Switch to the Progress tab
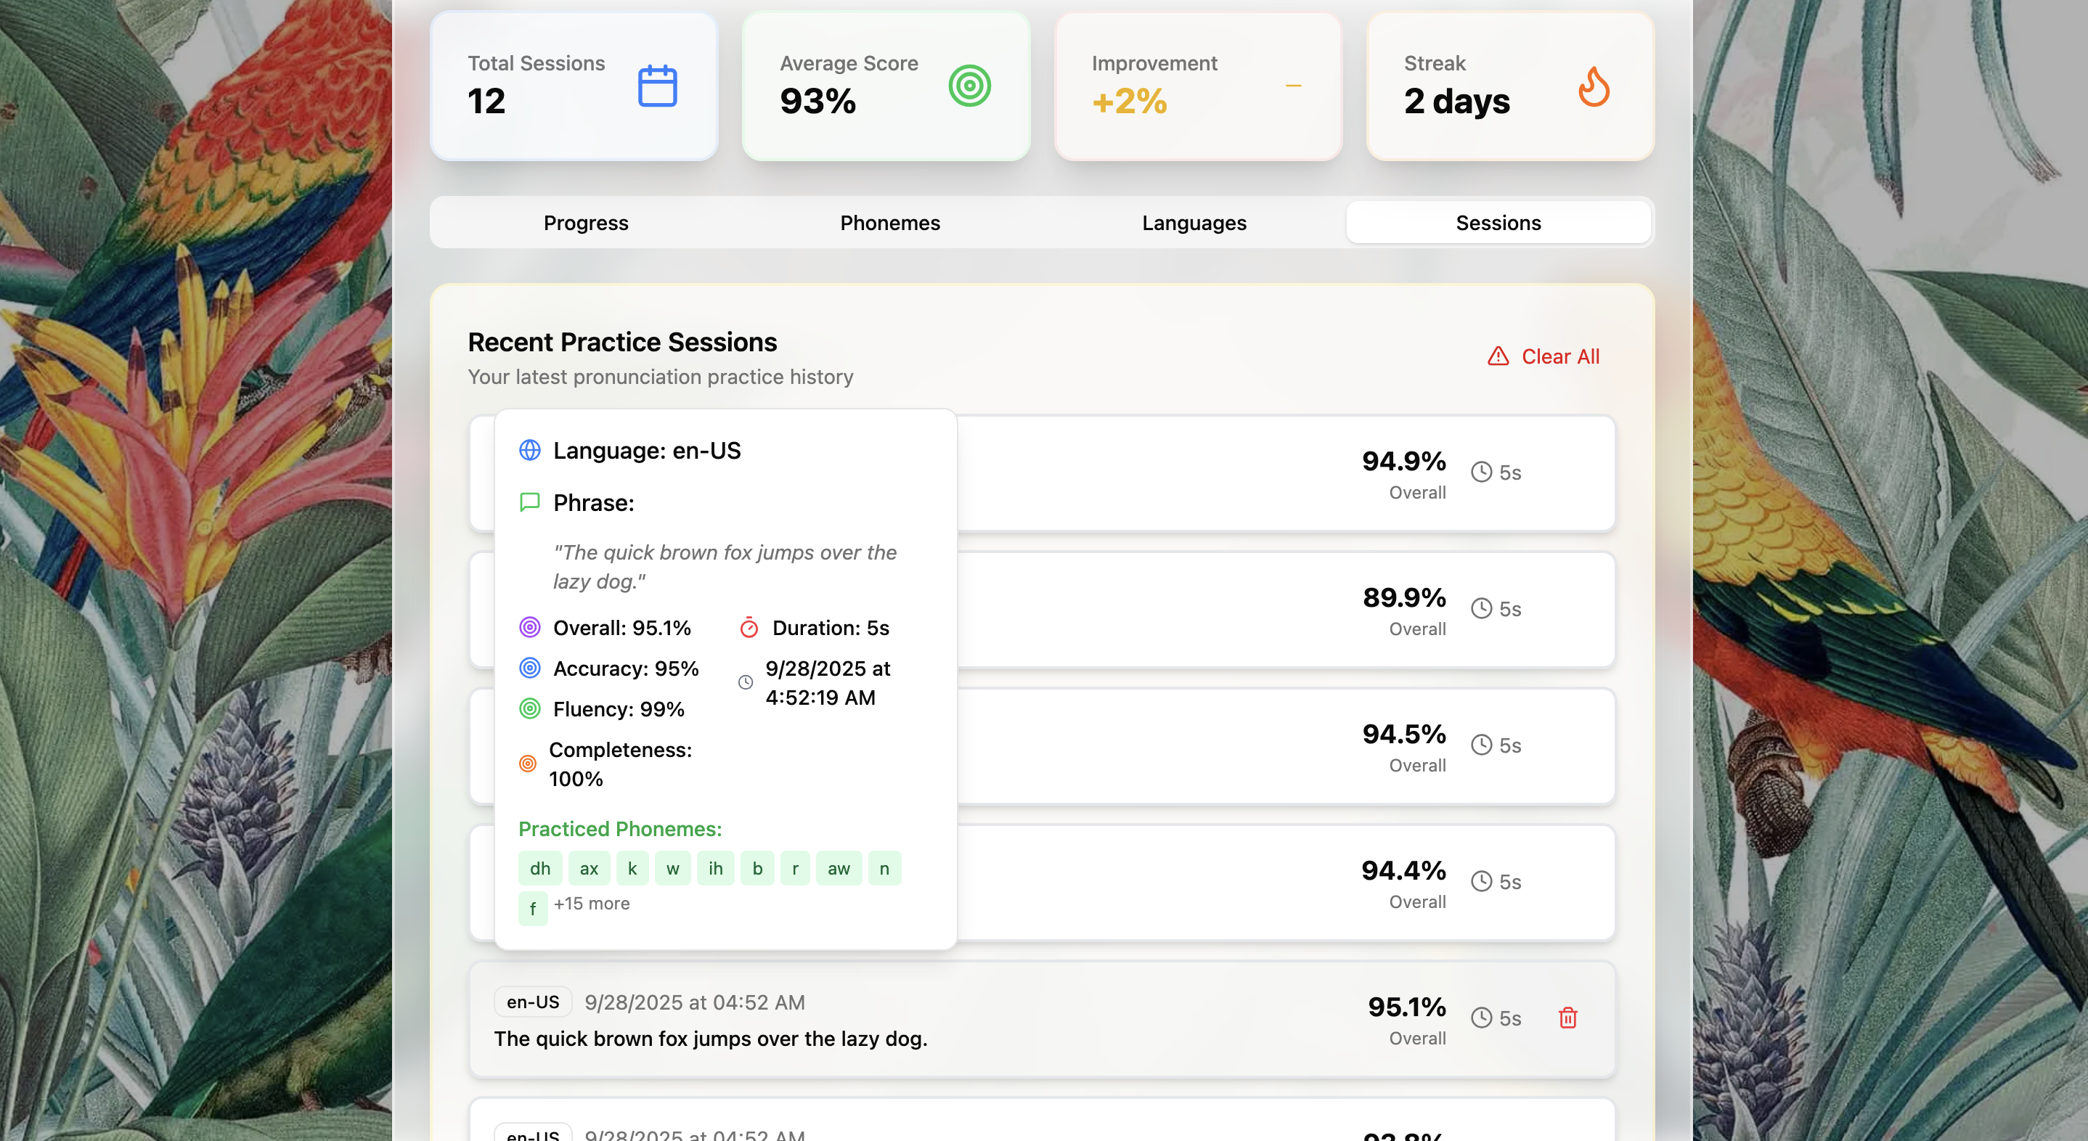 (585, 223)
